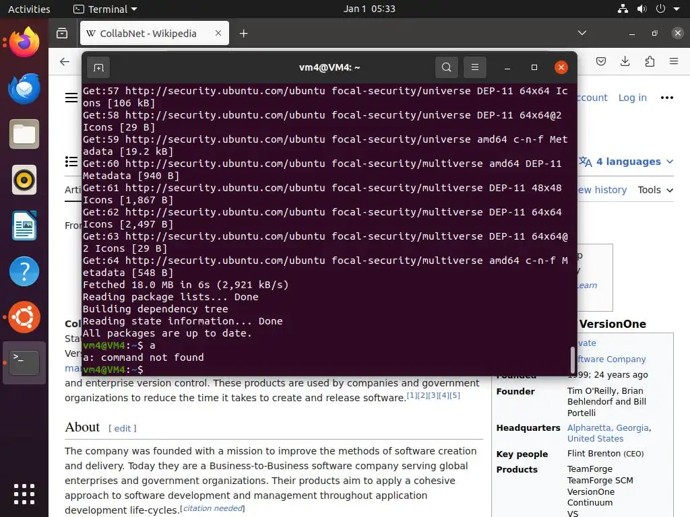
Task: Toggle Wikipedia table of contents icon
Action: coord(71,162)
